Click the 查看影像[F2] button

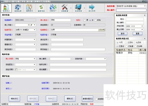(88, 99)
